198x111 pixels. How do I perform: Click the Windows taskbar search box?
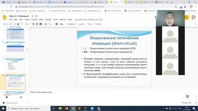(x=28, y=108)
